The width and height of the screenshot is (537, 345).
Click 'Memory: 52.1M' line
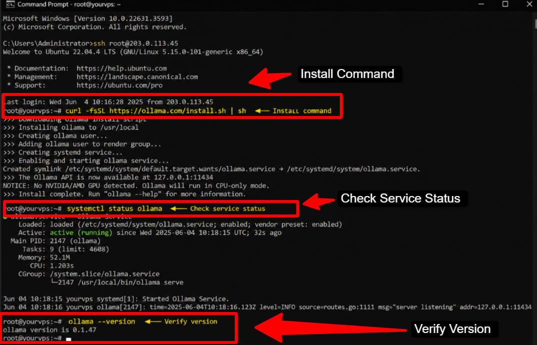point(44,257)
